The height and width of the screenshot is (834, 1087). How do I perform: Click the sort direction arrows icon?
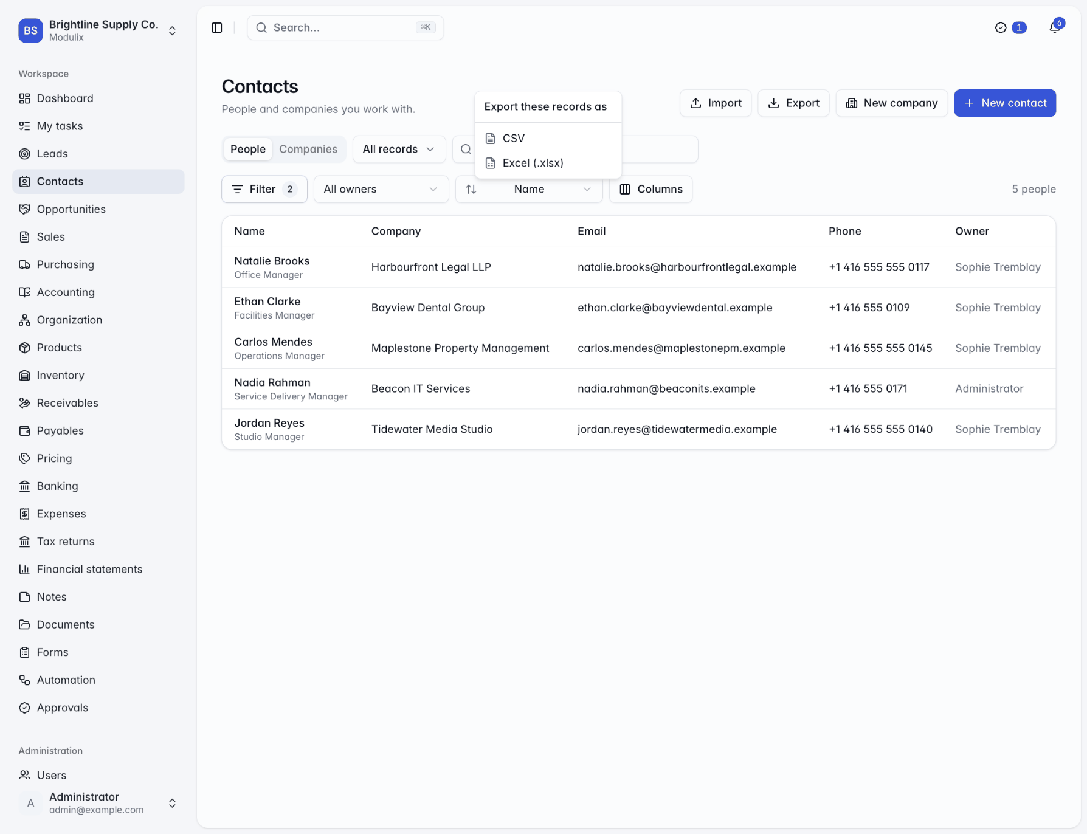(x=471, y=189)
